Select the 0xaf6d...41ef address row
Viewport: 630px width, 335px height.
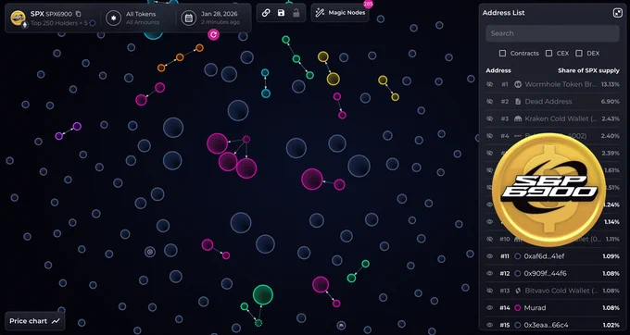[x=552, y=256]
